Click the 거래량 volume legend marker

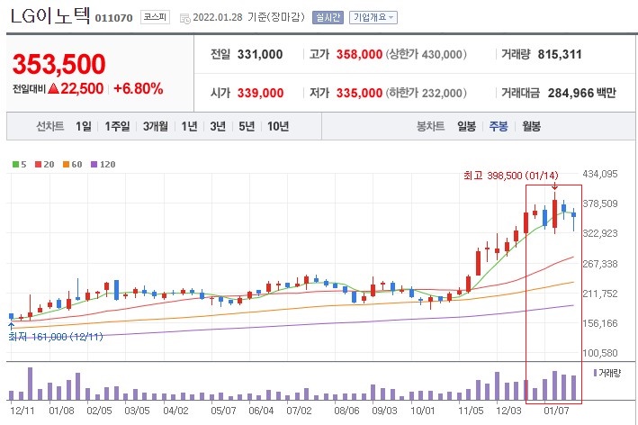tap(607, 373)
